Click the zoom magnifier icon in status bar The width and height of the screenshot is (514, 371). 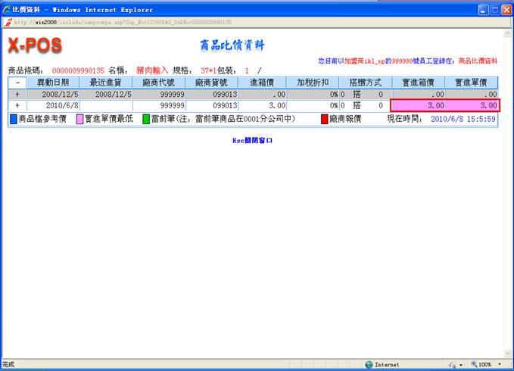coord(474,364)
